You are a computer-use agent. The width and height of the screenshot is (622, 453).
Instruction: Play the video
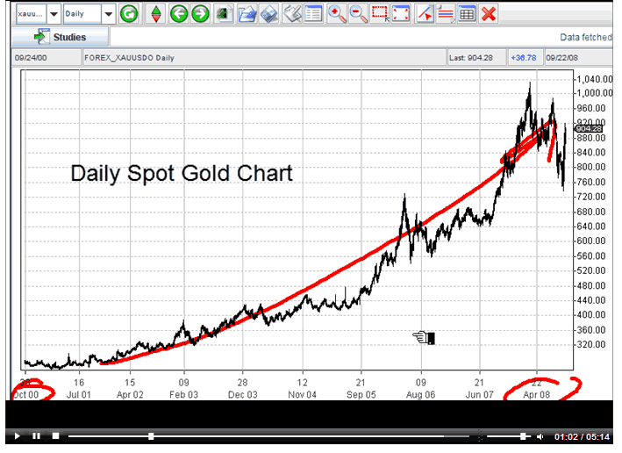[17, 436]
